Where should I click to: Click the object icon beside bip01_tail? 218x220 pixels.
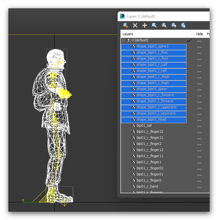133,126
